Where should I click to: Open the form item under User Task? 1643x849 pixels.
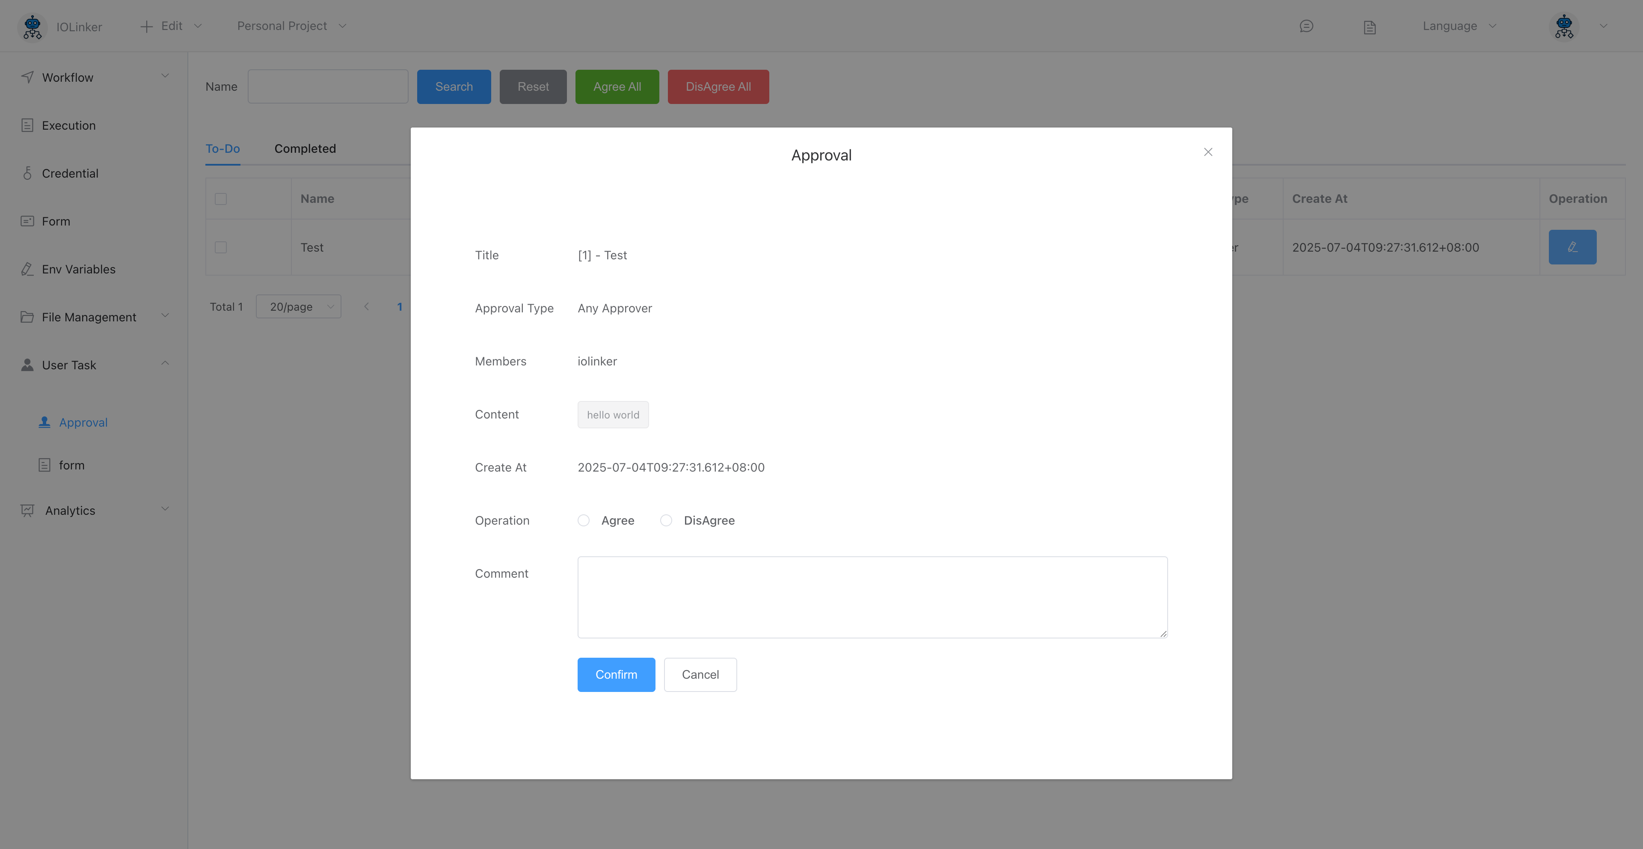(x=71, y=465)
